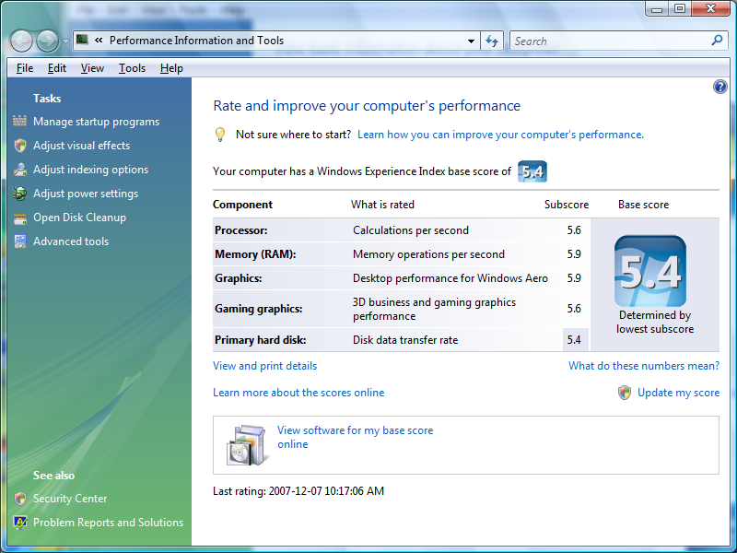737x553 pixels.
Task: Click the Security Center shield icon
Action: pos(20,499)
